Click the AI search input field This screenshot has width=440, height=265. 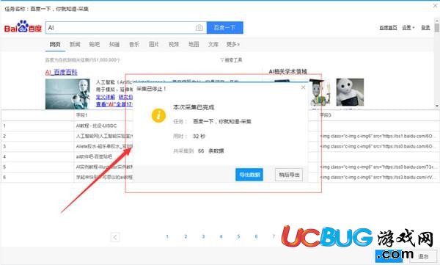pyautogui.click(x=121, y=28)
